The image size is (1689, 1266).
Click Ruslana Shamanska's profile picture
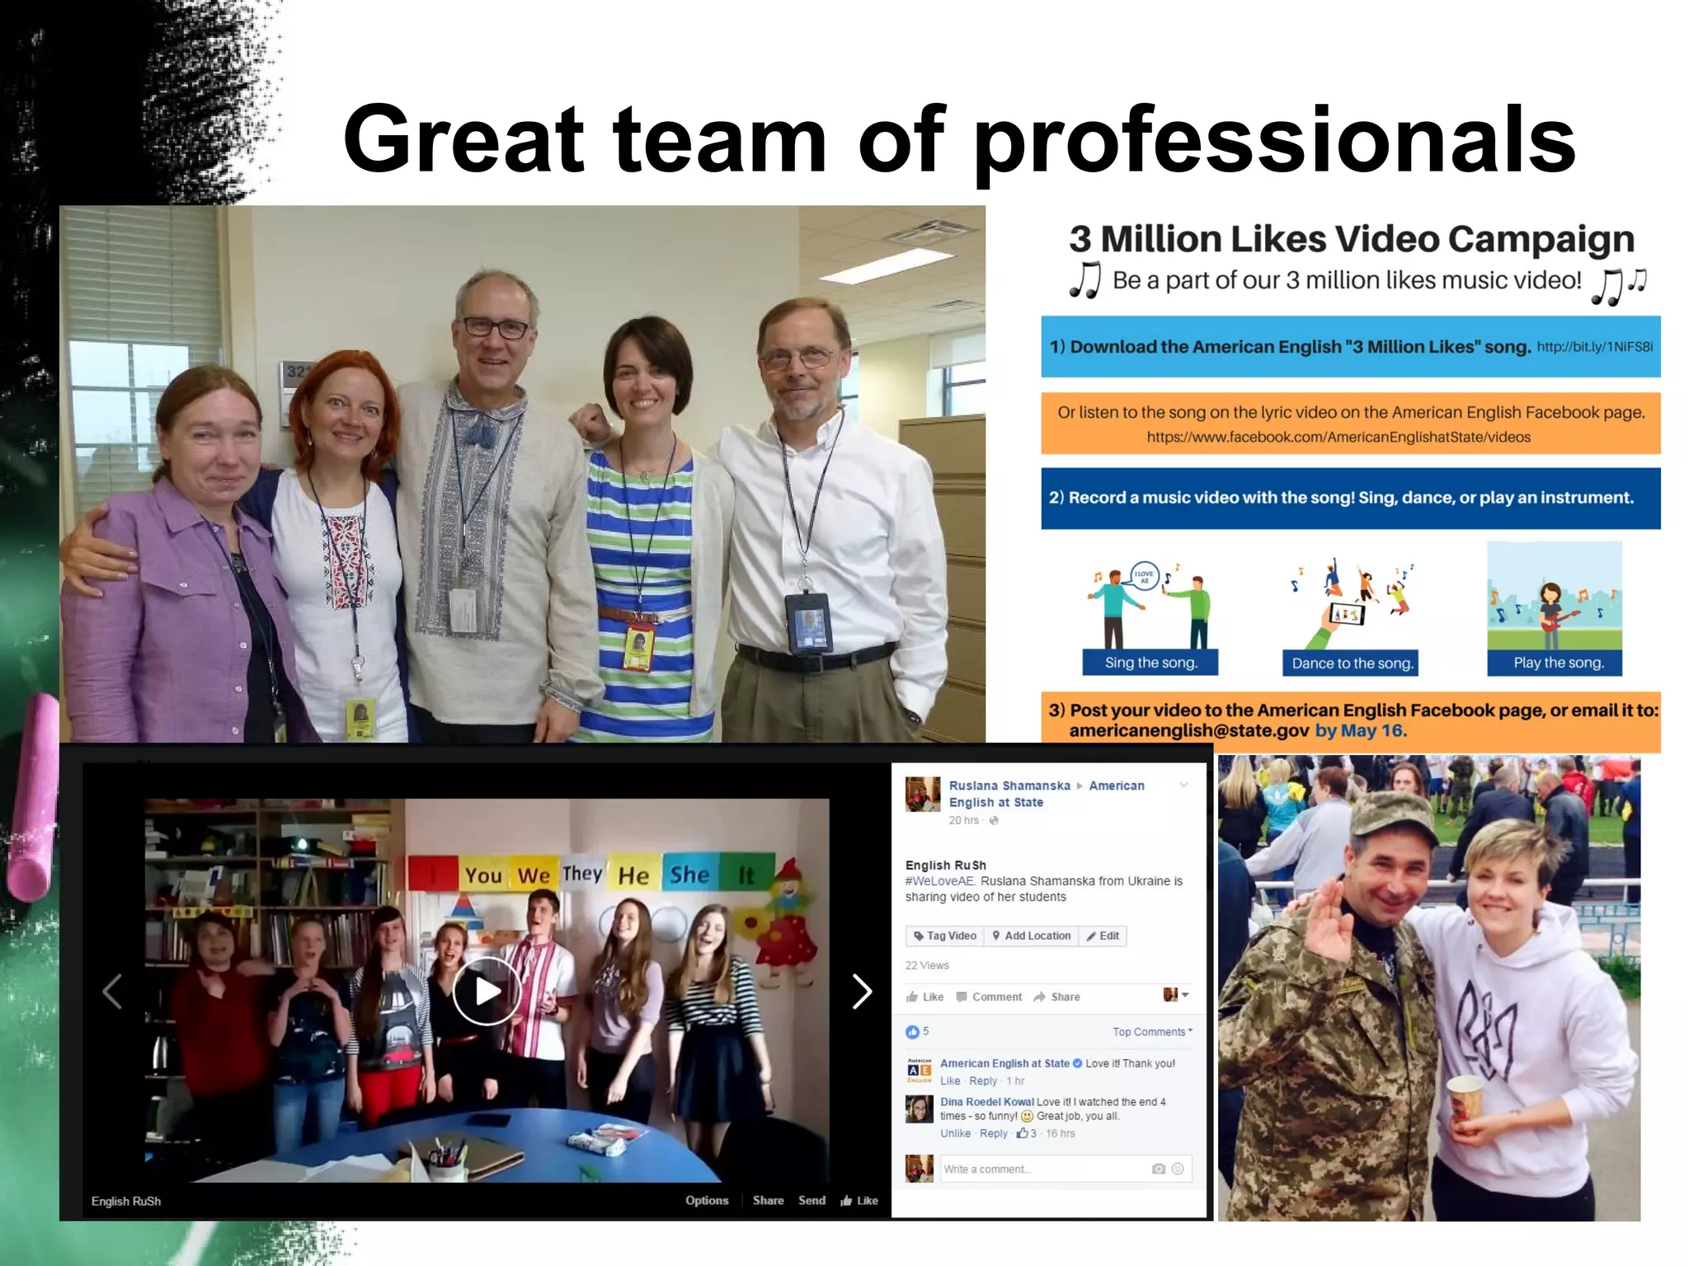pos(923,794)
